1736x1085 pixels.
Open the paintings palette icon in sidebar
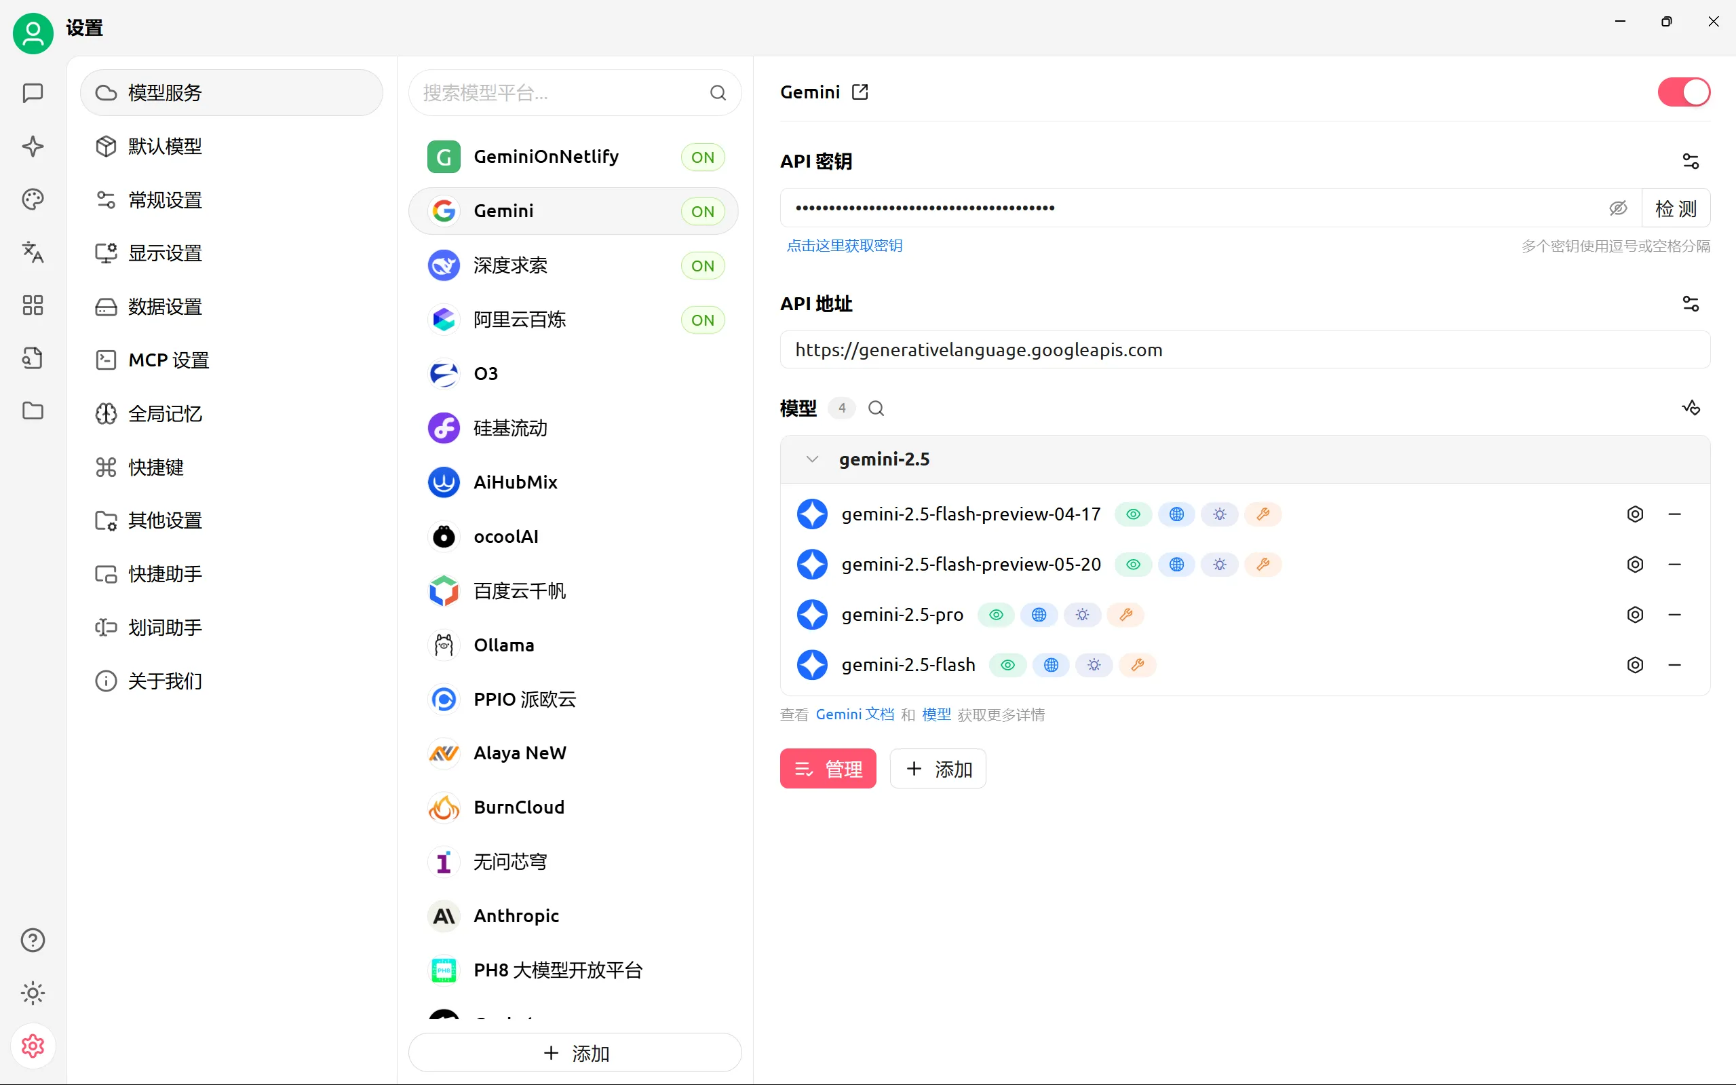[x=33, y=199]
